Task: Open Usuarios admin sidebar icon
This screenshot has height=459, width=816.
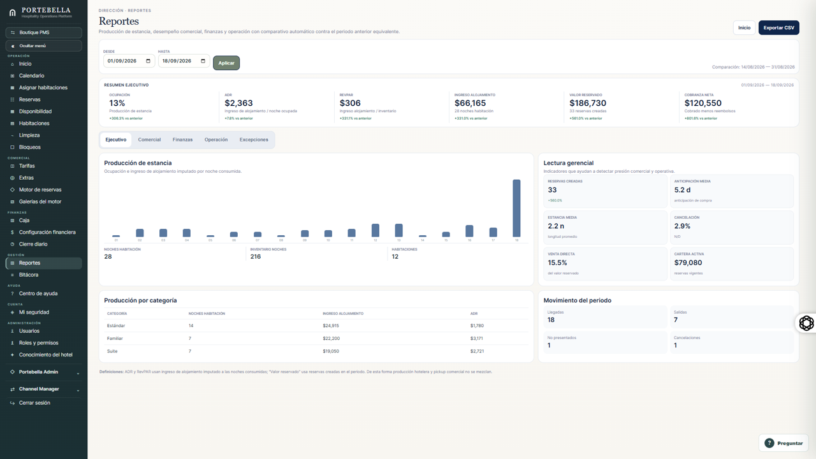Action: [12, 331]
